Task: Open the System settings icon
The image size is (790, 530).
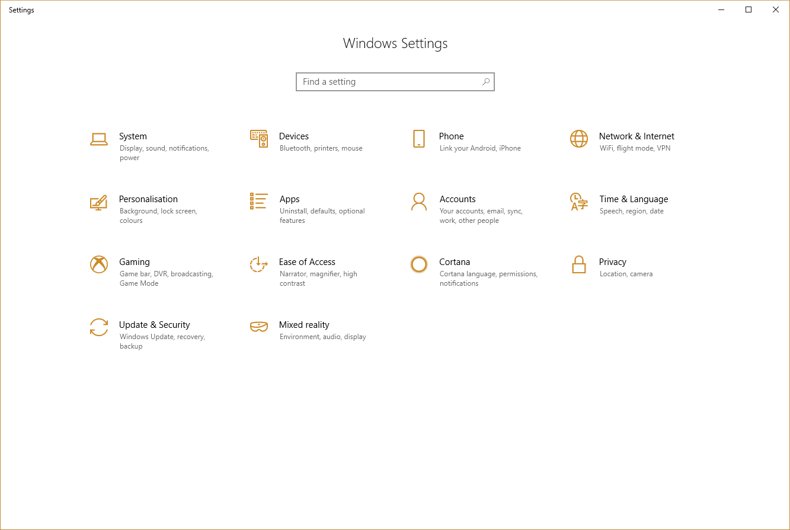Action: click(98, 139)
